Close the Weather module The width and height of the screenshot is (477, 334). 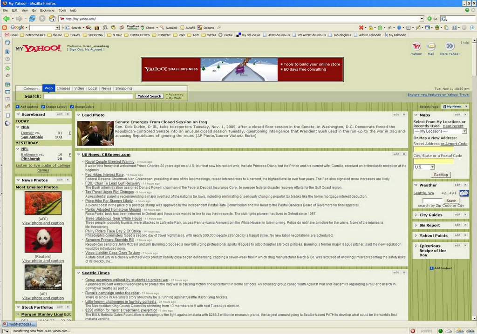[x=465, y=185]
